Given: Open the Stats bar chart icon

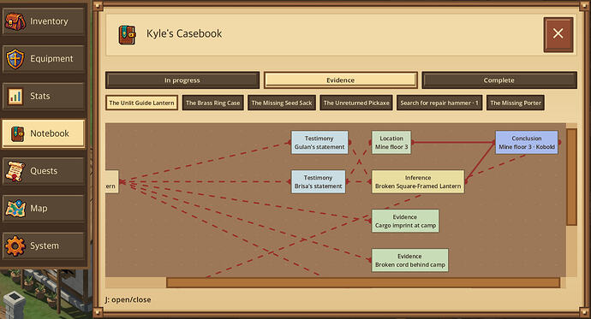Looking at the screenshot, I should pyautogui.click(x=15, y=97).
